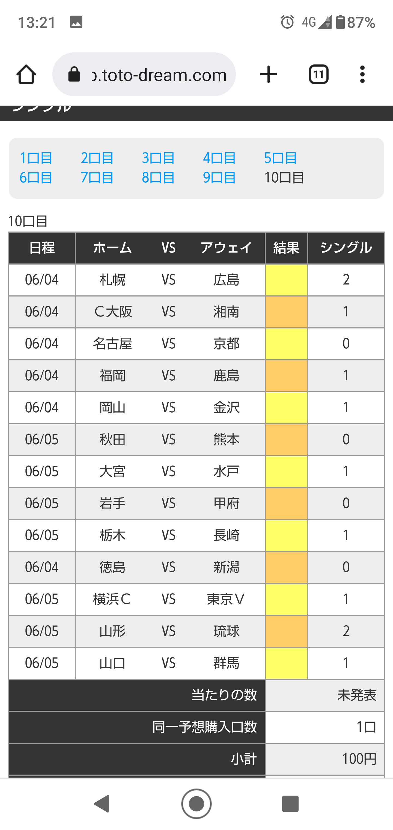Open Chrome three-dot overflow menu

point(362,75)
